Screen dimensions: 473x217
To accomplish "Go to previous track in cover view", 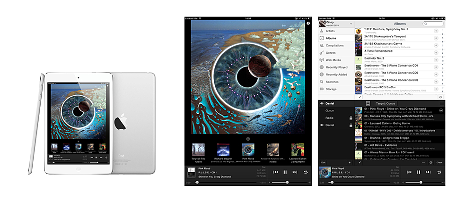I will pyautogui.click(x=275, y=172).
